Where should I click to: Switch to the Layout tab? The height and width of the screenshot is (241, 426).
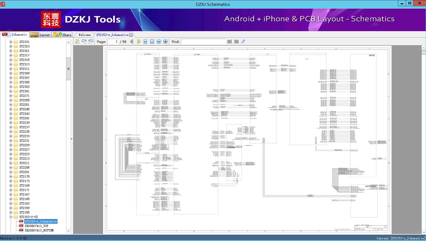40,35
